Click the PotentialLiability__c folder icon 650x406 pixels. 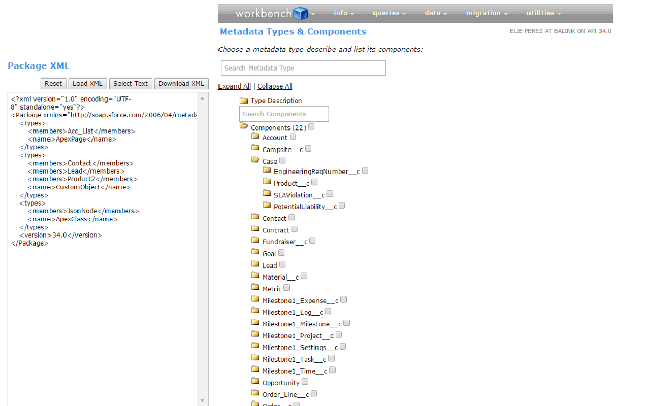click(x=267, y=205)
